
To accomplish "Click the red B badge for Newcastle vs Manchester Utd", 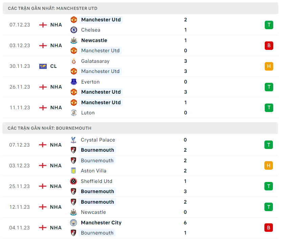I will point(269,45).
